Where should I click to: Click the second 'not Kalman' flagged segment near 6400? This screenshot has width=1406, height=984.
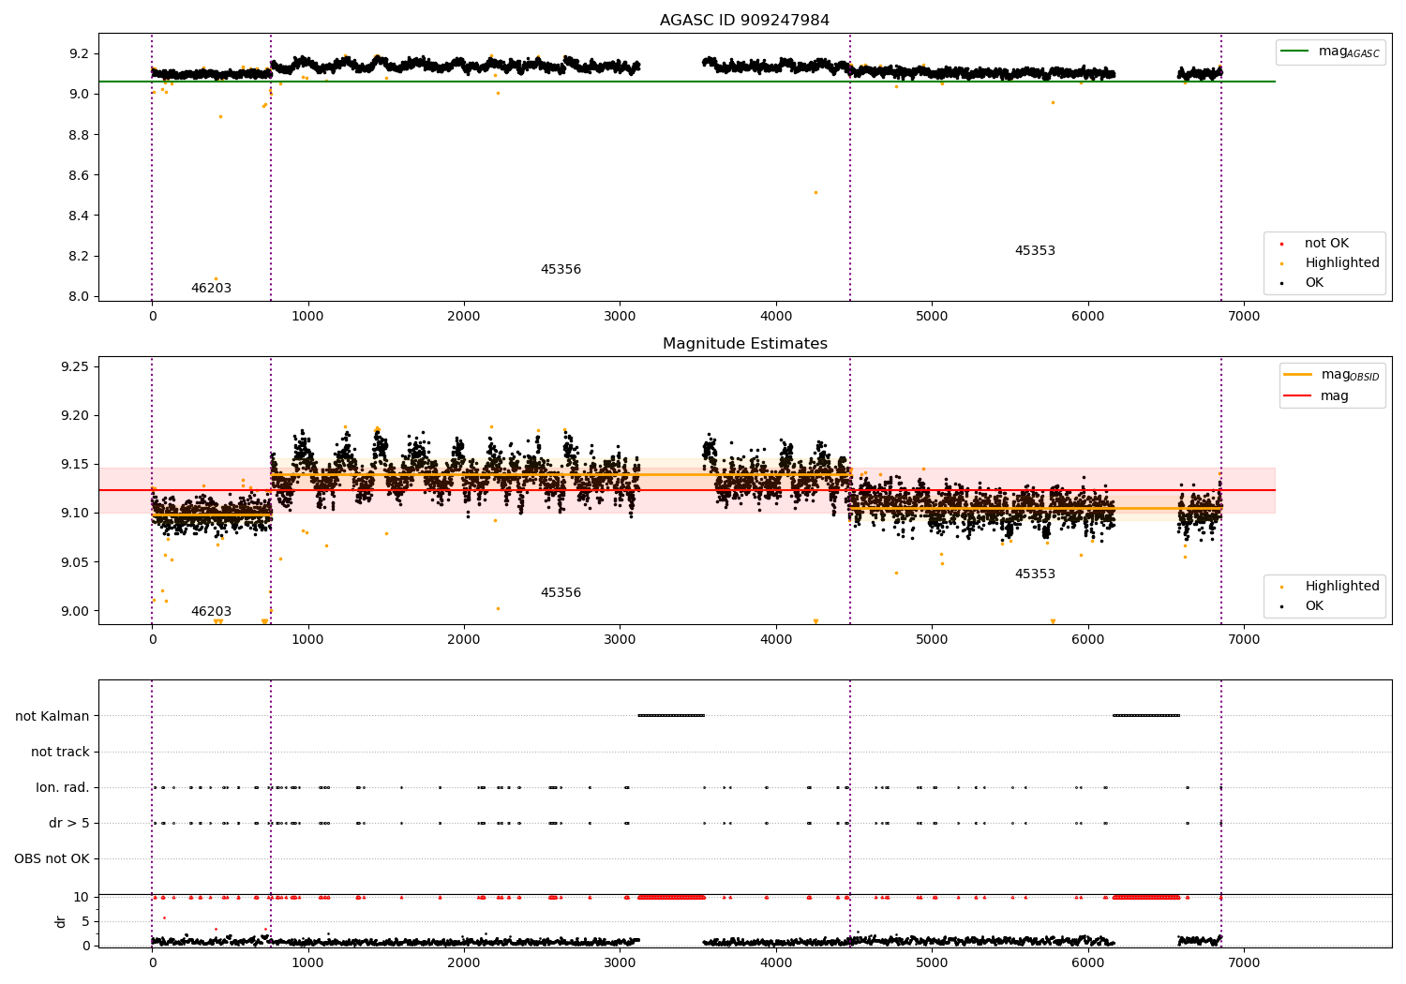click(x=1145, y=716)
